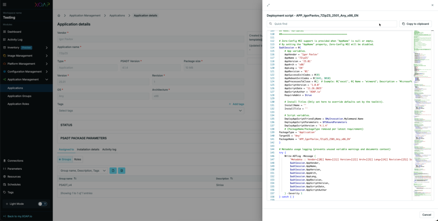Go to Schedules in the sidebar
The width and height of the screenshot is (438, 221).
pyautogui.click(x=14, y=184)
